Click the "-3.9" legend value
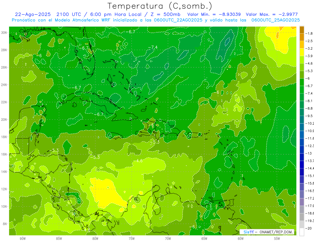 (x=310, y=56)
